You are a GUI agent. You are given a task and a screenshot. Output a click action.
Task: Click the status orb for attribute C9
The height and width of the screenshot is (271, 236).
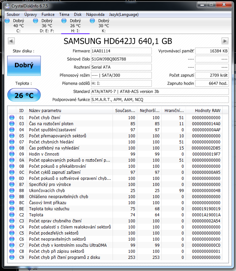point(12,257)
